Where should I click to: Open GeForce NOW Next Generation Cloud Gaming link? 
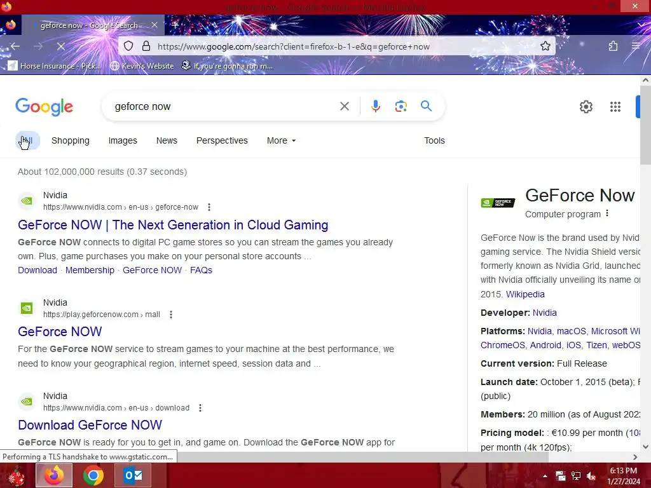(173, 224)
